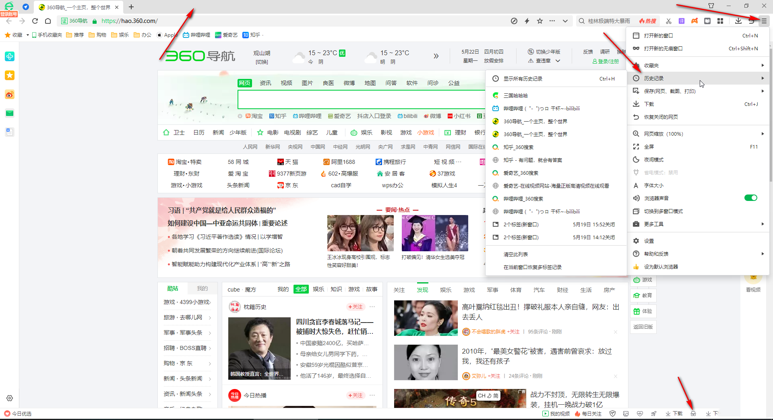Click the back navigation arrow

[9, 21]
